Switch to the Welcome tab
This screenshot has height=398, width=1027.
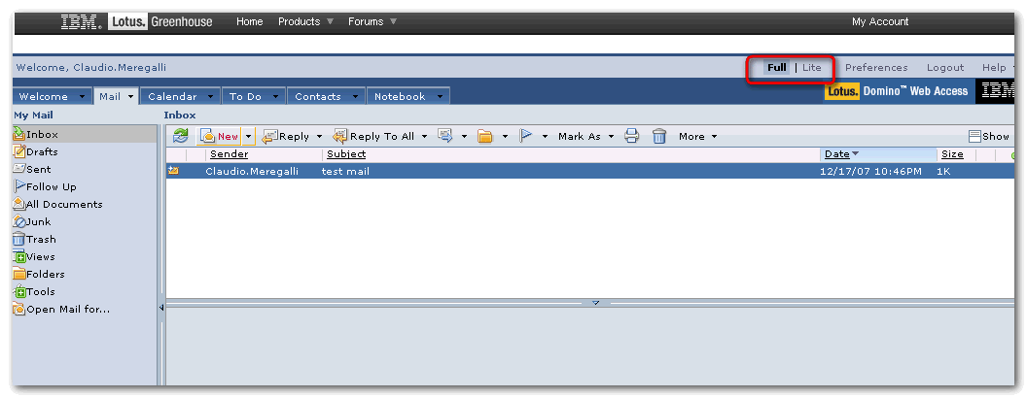[43, 96]
